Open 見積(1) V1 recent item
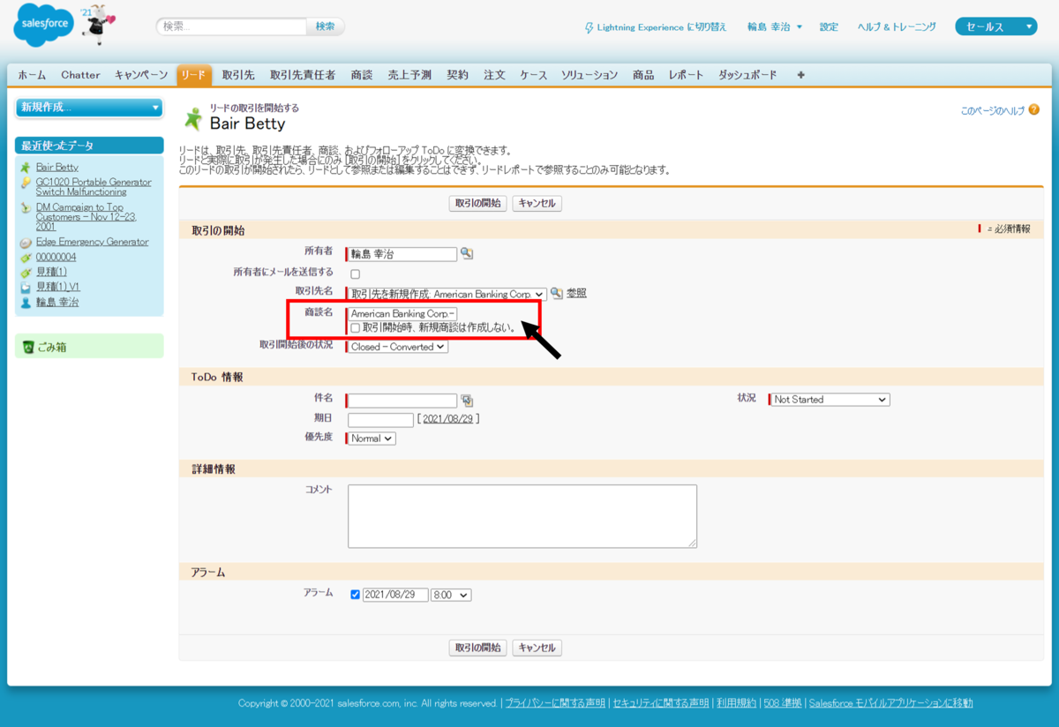The width and height of the screenshot is (1059, 727). (58, 287)
